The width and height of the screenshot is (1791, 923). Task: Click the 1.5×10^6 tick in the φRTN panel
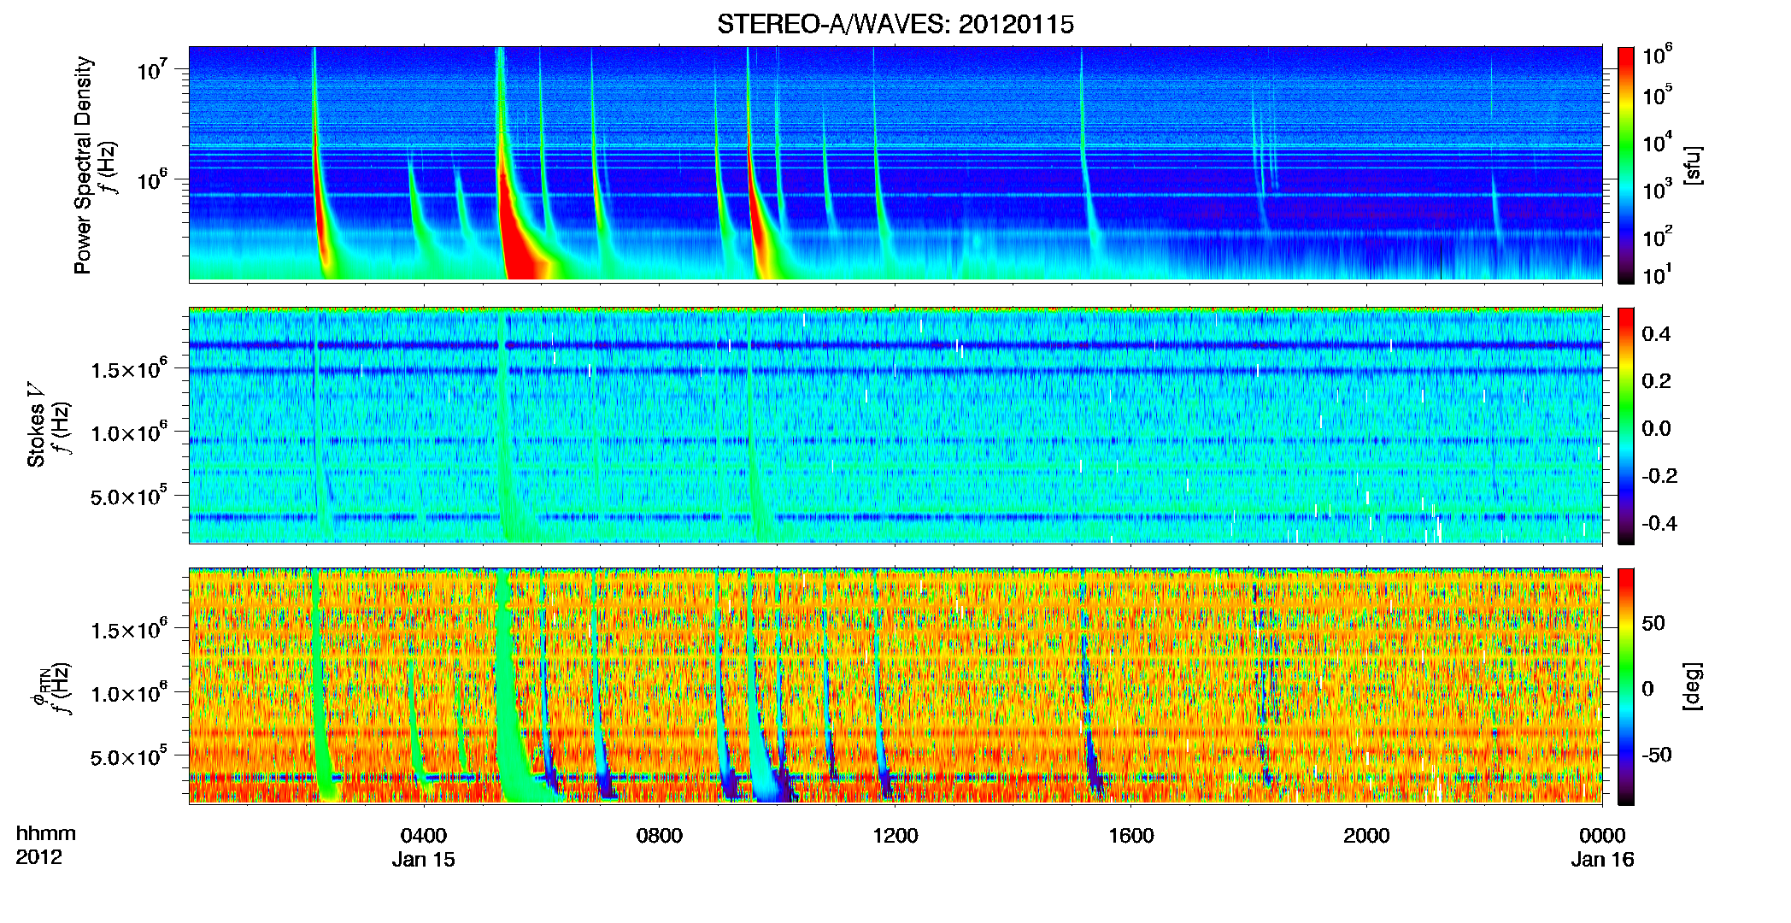point(130,630)
